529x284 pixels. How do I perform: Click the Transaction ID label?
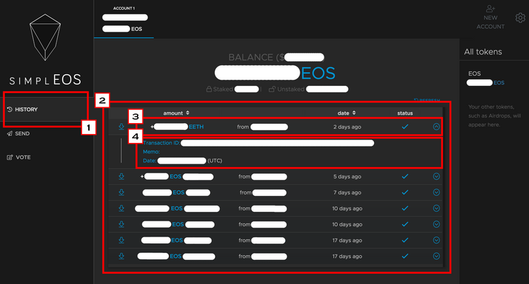coord(161,143)
